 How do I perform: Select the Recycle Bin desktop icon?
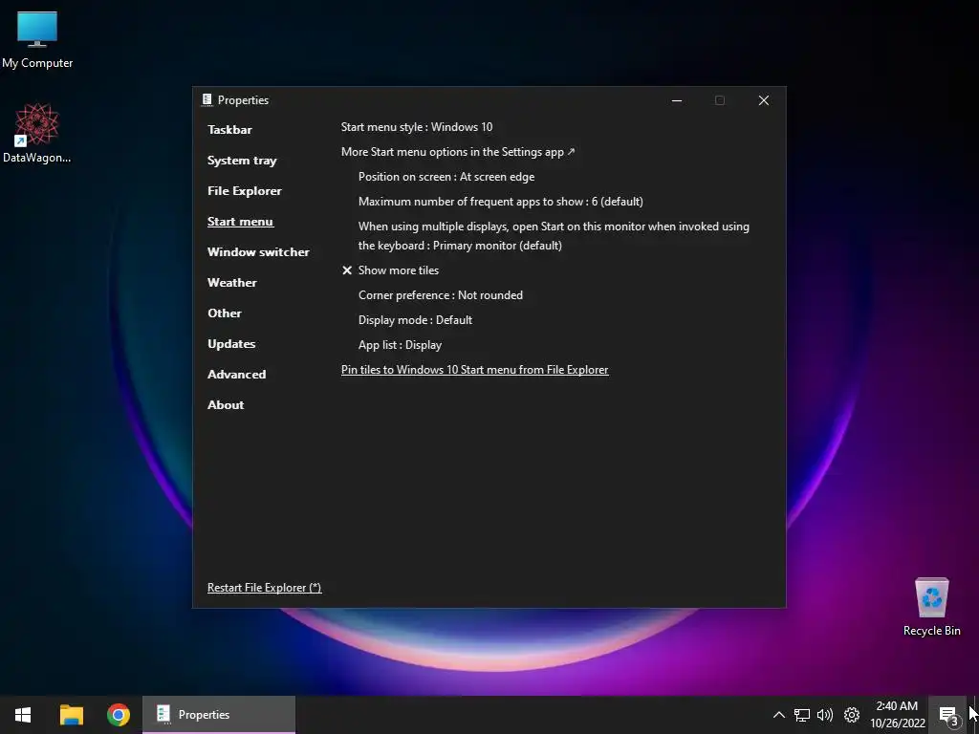(x=931, y=607)
